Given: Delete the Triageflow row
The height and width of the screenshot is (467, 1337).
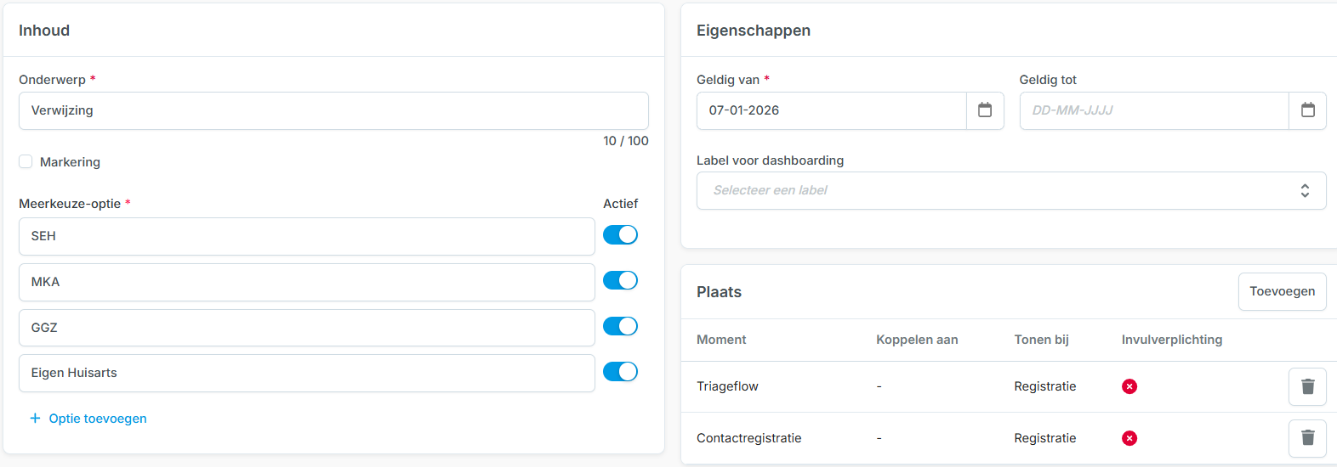Looking at the screenshot, I should pos(1307,387).
